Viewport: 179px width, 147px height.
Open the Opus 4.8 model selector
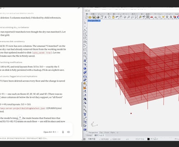click(51, 132)
